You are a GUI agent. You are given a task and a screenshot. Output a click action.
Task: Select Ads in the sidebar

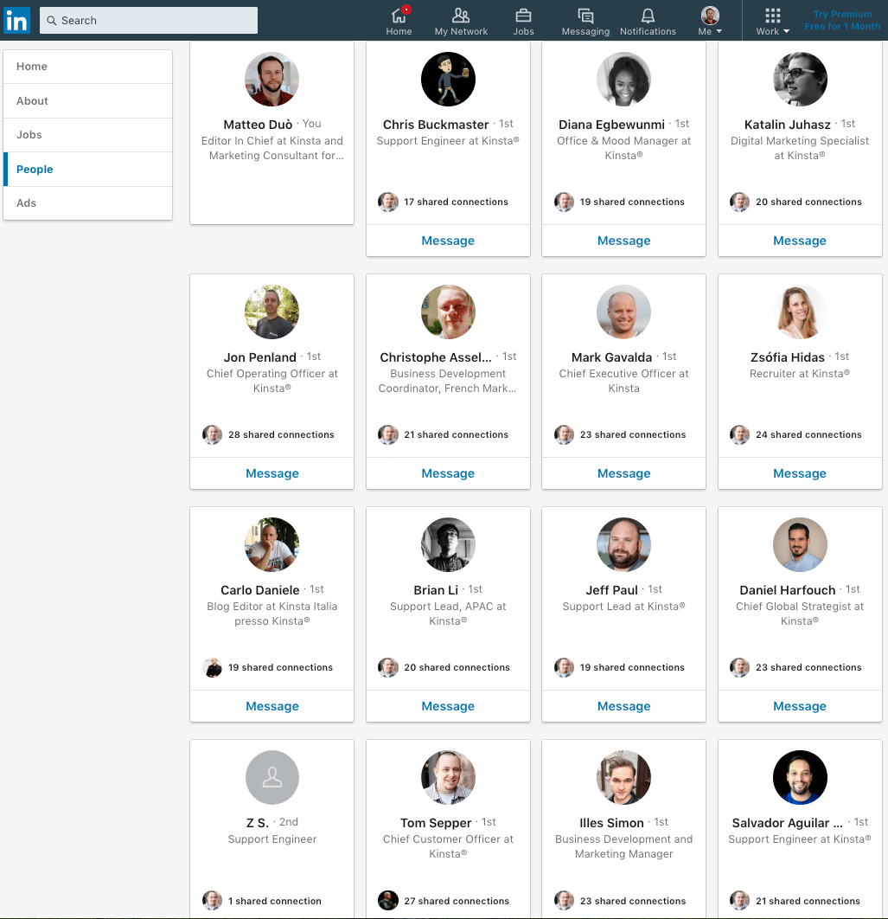pyautogui.click(x=26, y=202)
